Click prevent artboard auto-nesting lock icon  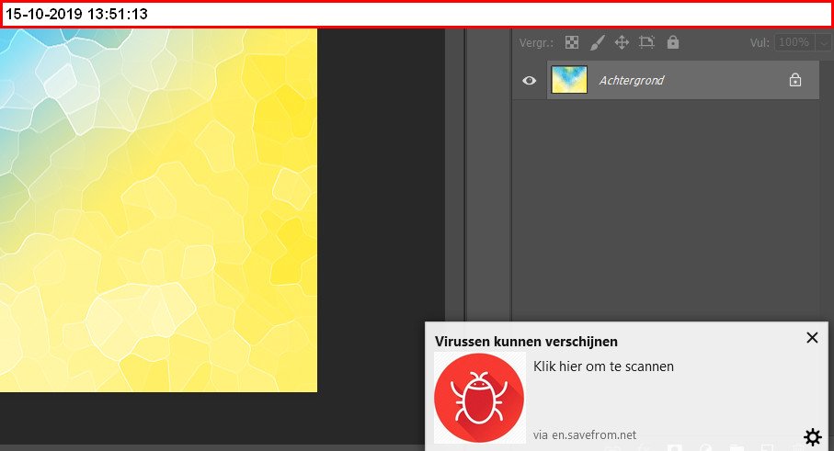646,42
